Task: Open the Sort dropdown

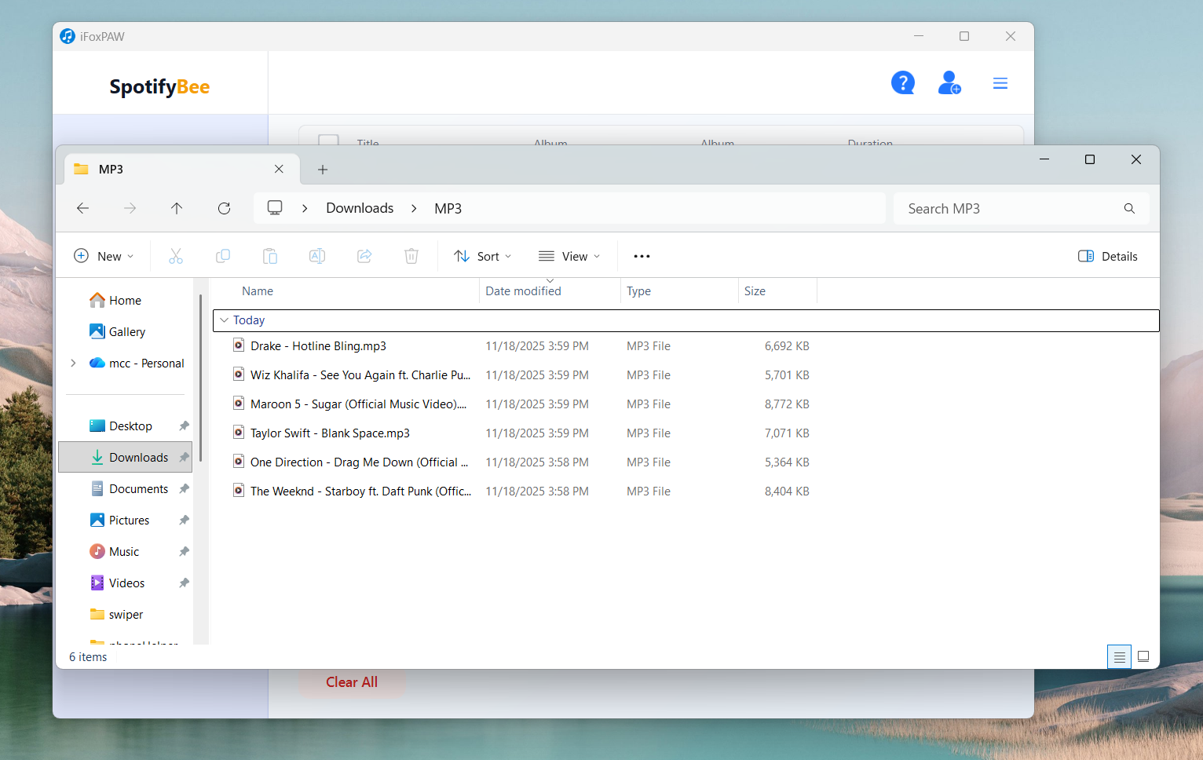Action: (x=482, y=255)
